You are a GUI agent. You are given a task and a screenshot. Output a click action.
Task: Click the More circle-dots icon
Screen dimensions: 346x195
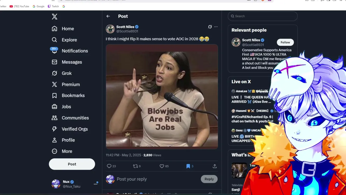pos(55,151)
